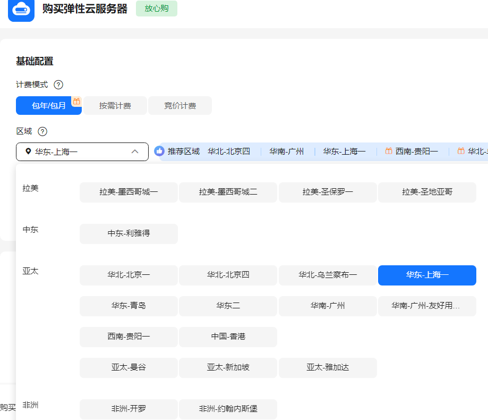Click the 计费模式 label
This screenshot has width=488, height=420.
click(32, 85)
